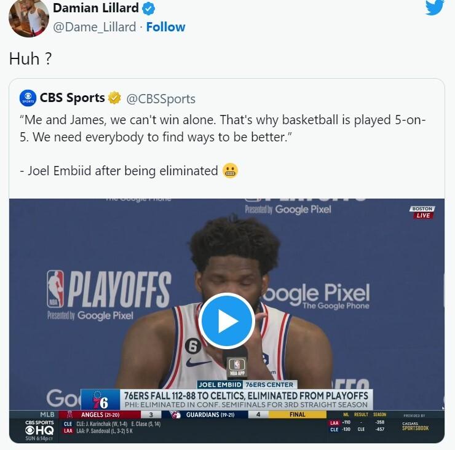Play the Joel Embiid video
Screen dimensions: 455x450
(x=227, y=321)
